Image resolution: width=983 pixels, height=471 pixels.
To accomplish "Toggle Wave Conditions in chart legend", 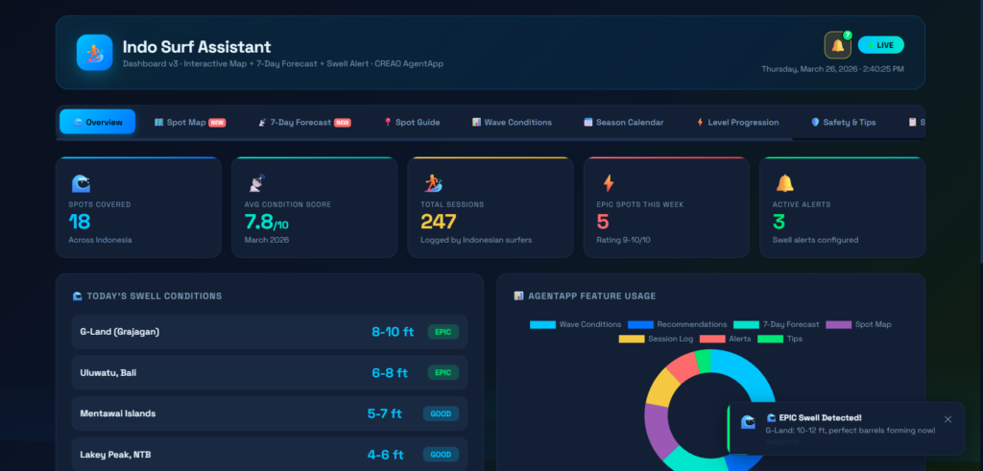I will (575, 324).
